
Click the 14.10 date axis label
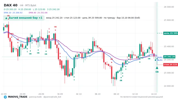[x=154, y=94]
